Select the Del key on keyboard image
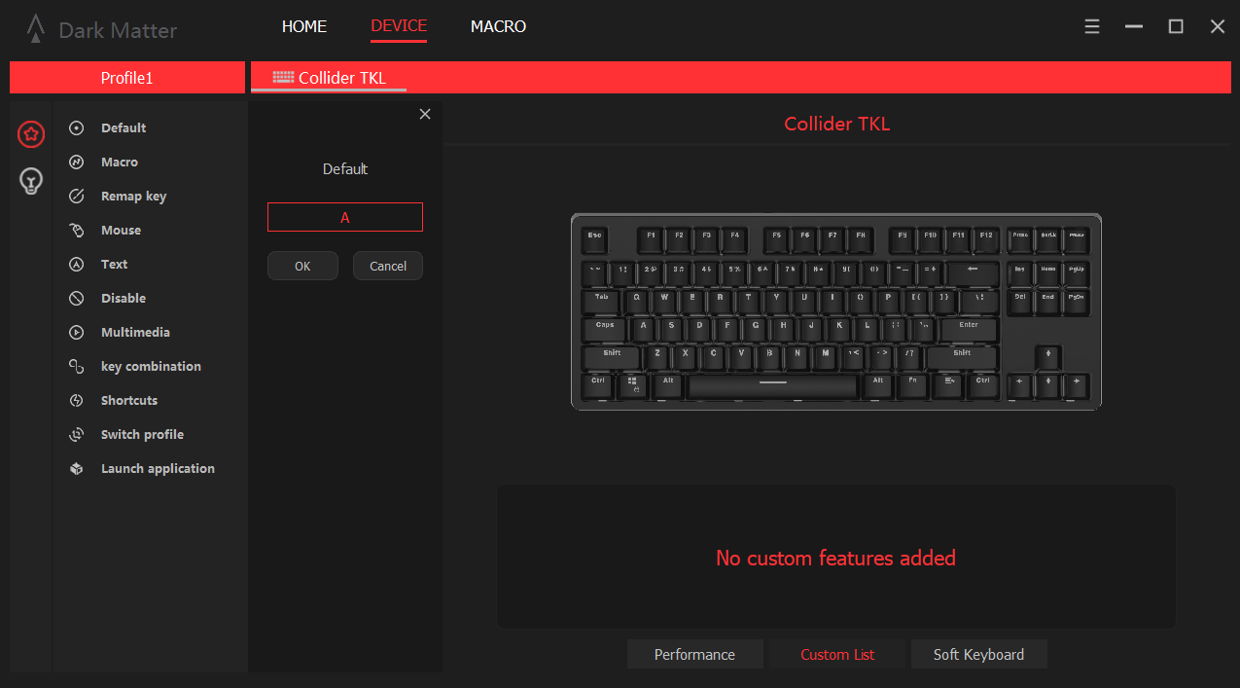 1020,302
